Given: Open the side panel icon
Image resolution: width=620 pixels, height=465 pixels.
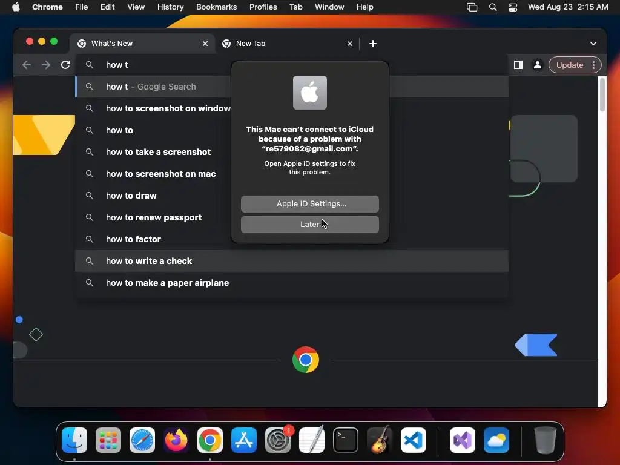Looking at the screenshot, I should coord(518,65).
